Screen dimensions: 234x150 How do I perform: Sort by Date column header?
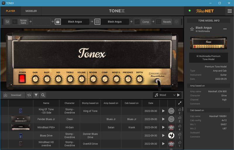[151, 103]
